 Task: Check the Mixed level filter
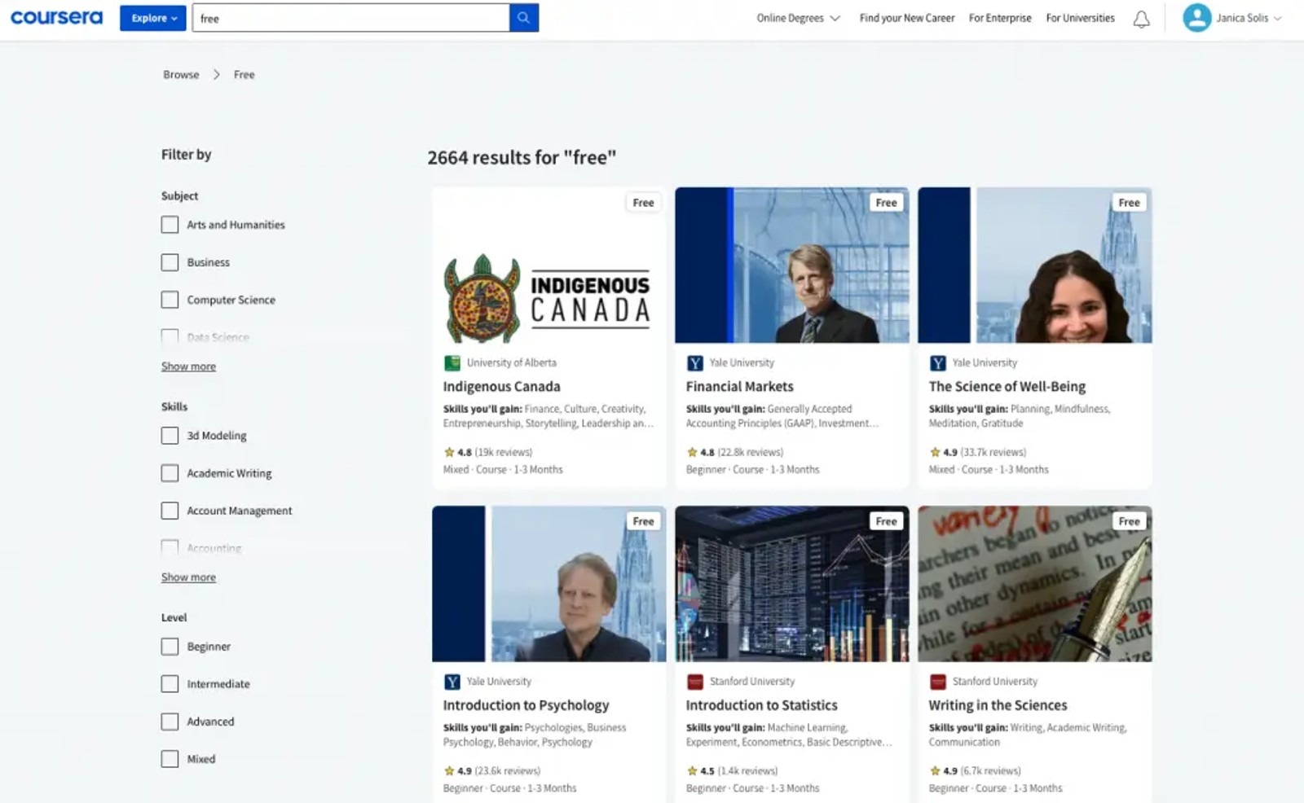click(x=170, y=759)
